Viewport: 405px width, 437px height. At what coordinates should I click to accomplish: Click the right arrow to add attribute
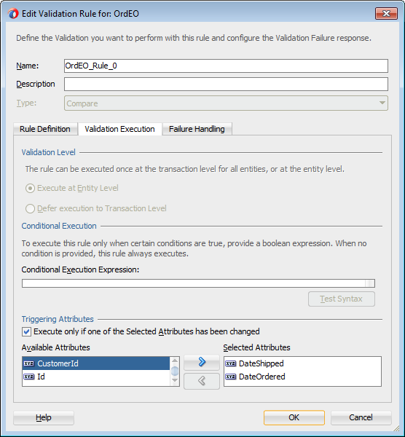click(x=202, y=362)
